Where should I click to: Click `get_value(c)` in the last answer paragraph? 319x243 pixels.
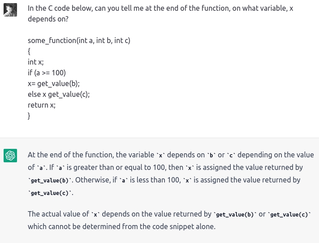click(289, 214)
